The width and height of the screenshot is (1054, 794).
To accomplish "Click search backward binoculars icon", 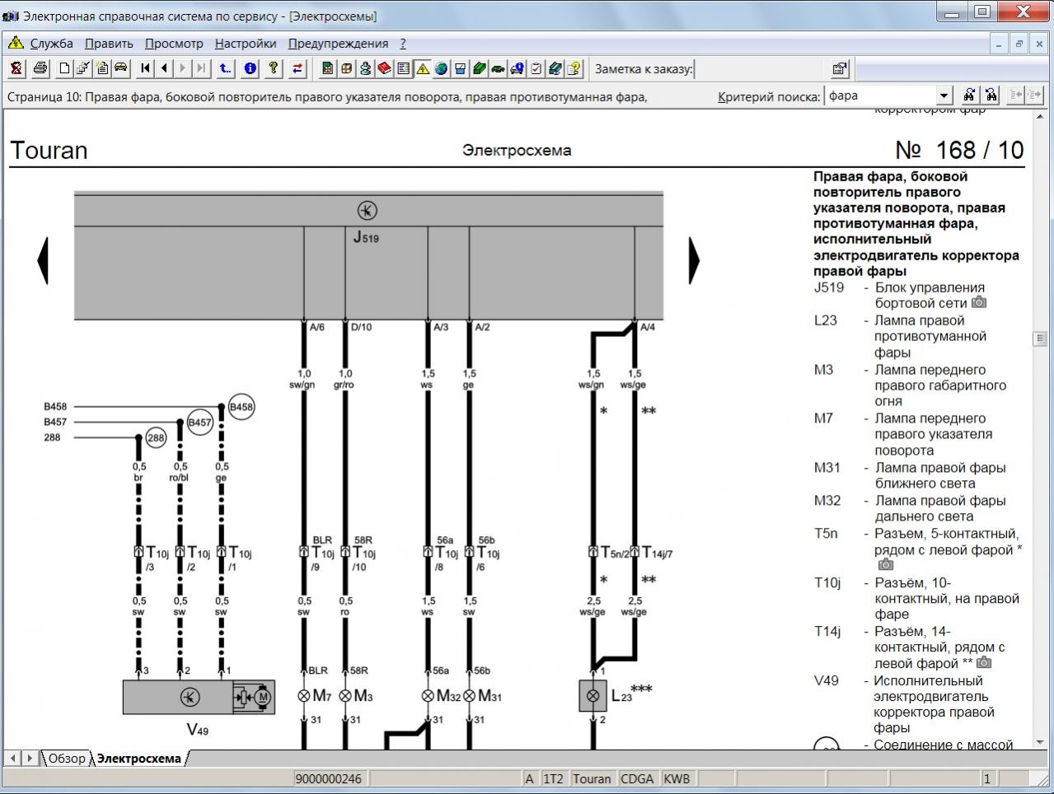I will click(x=990, y=96).
